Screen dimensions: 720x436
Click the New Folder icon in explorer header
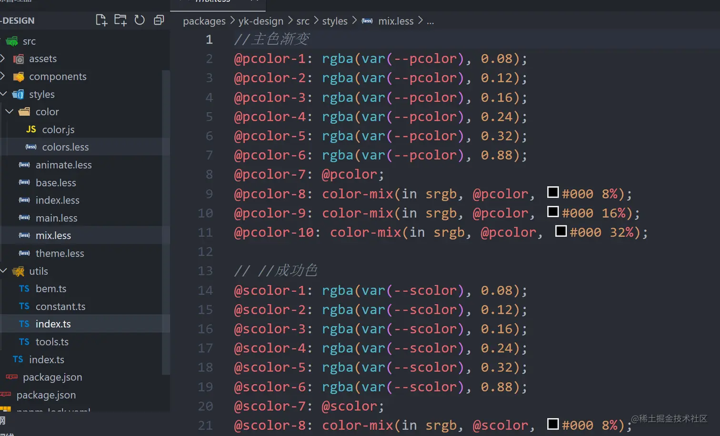(120, 20)
